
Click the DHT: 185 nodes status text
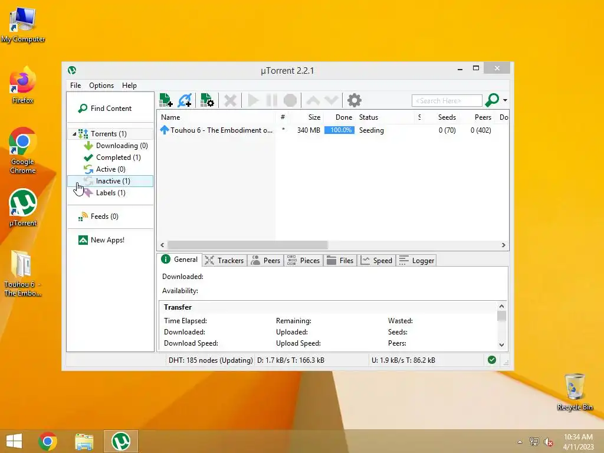(211, 360)
